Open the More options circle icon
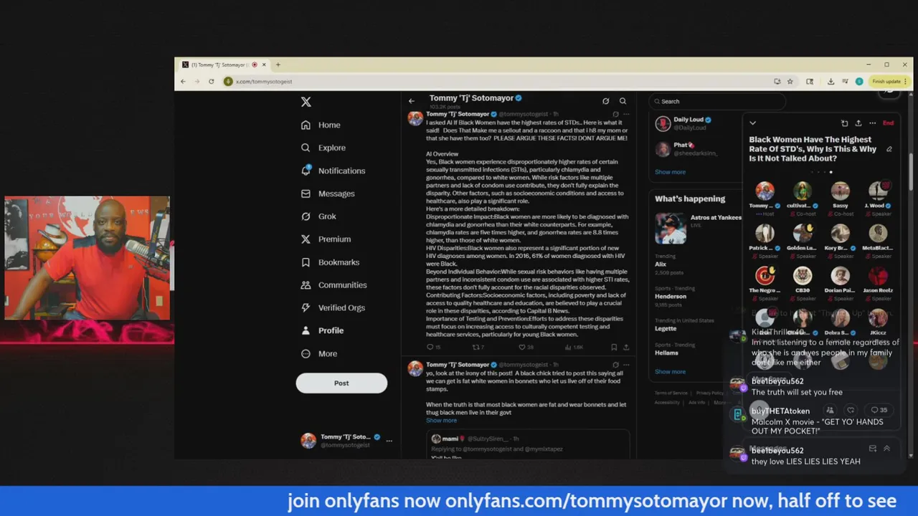The height and width of the screenshot is (516, 918). click(x=306, y=353)
